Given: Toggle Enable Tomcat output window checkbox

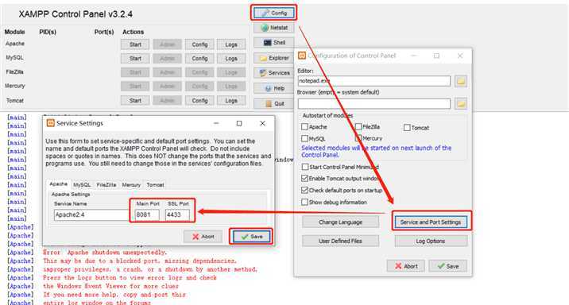Looking at the screenshot, I should pyautogui.click(x=305, y=179).
